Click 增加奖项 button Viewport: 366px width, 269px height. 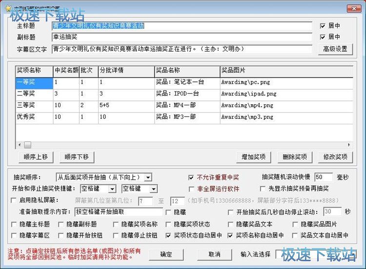(254, 157)
